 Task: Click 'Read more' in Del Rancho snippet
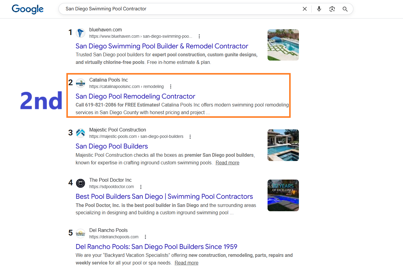coord(186,263)
